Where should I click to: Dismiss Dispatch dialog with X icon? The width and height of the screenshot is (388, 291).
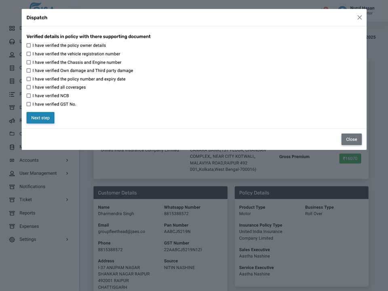(x=360, y=17)
